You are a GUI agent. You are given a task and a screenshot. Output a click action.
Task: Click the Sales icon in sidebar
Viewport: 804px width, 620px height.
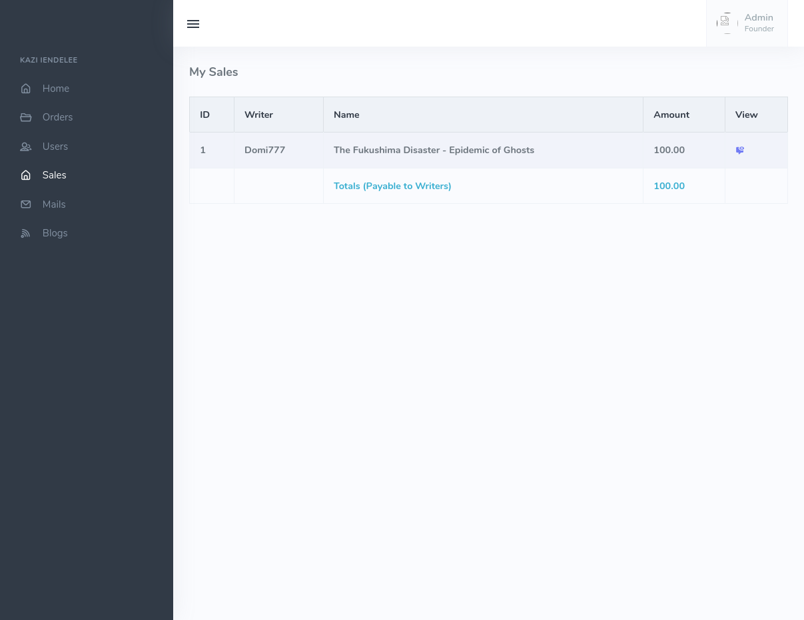(x=26, y=175)
